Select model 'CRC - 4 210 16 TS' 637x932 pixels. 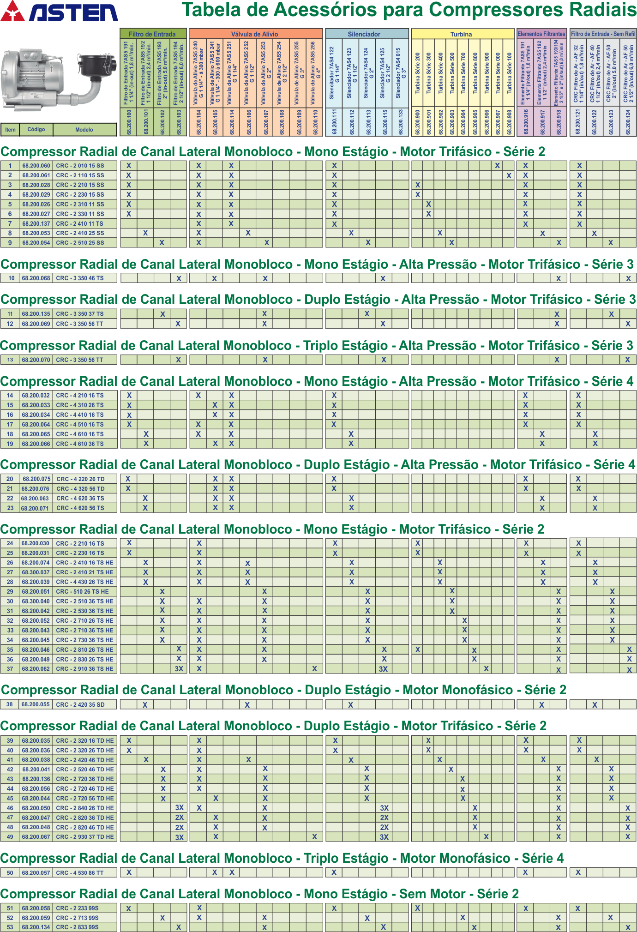[80, 396]
